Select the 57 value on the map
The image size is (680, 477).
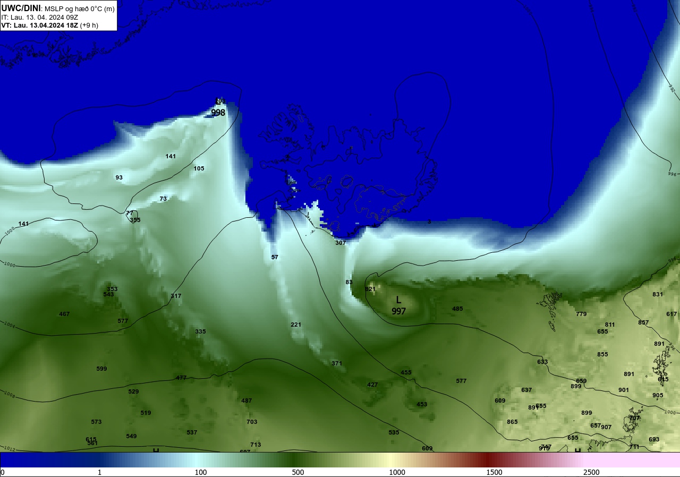[x=275, y=257]
